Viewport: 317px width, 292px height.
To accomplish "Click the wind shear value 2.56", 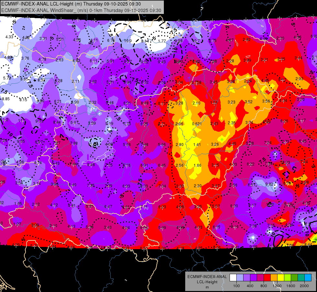I will coord(179,165).
